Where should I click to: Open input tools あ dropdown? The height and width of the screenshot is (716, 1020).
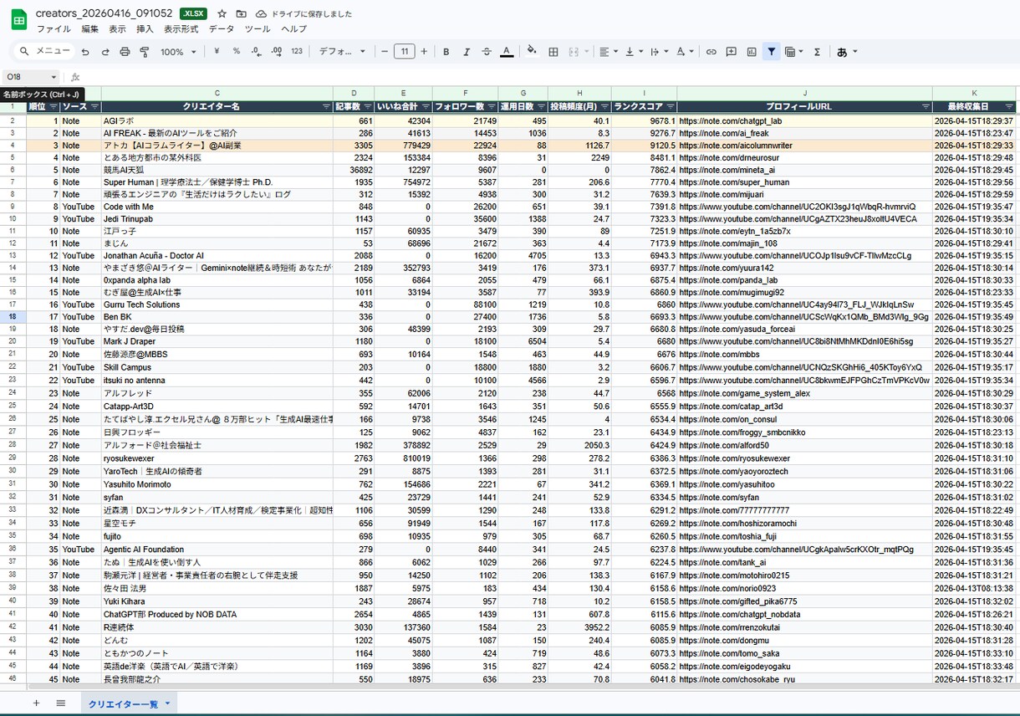(x=847, y=52)
